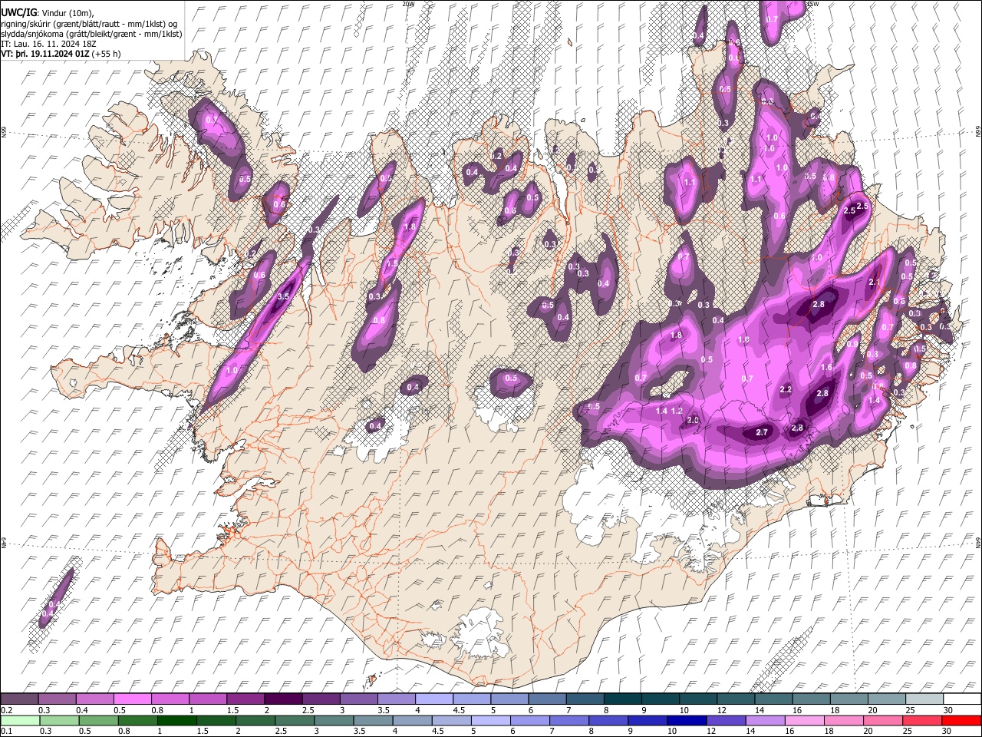Click the "2.7" snowfall value on the map

point(762,433)
